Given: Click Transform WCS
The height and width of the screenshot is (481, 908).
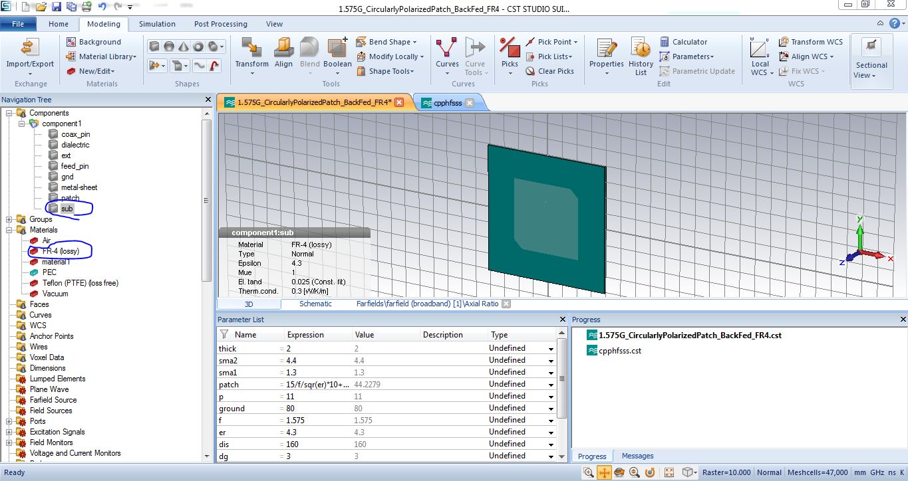Looking at the screenshot, I should 811,42.
